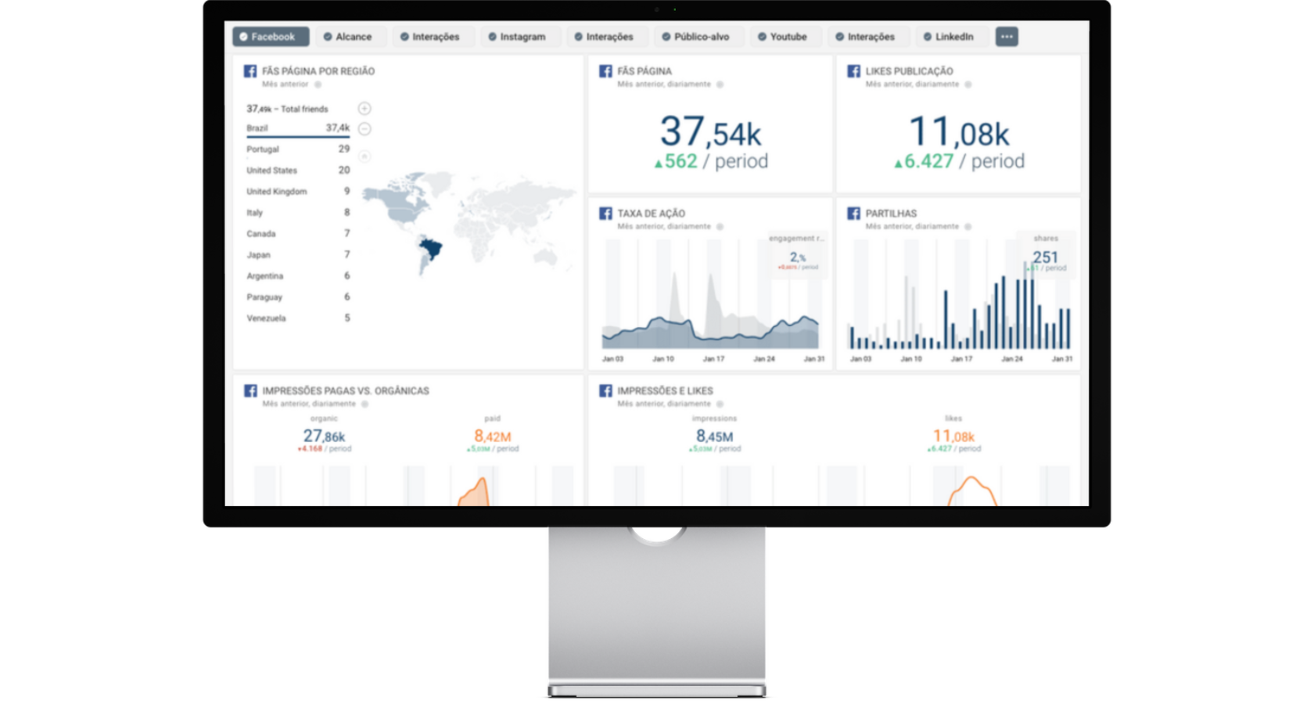Switch to the LinkedIn tab
The height and width of the screenshot is (704, 1314).
(951, 36)
